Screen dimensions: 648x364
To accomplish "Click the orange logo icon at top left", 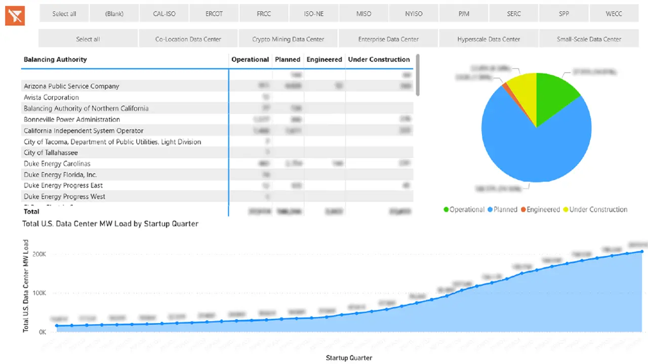I will [15, 15].
